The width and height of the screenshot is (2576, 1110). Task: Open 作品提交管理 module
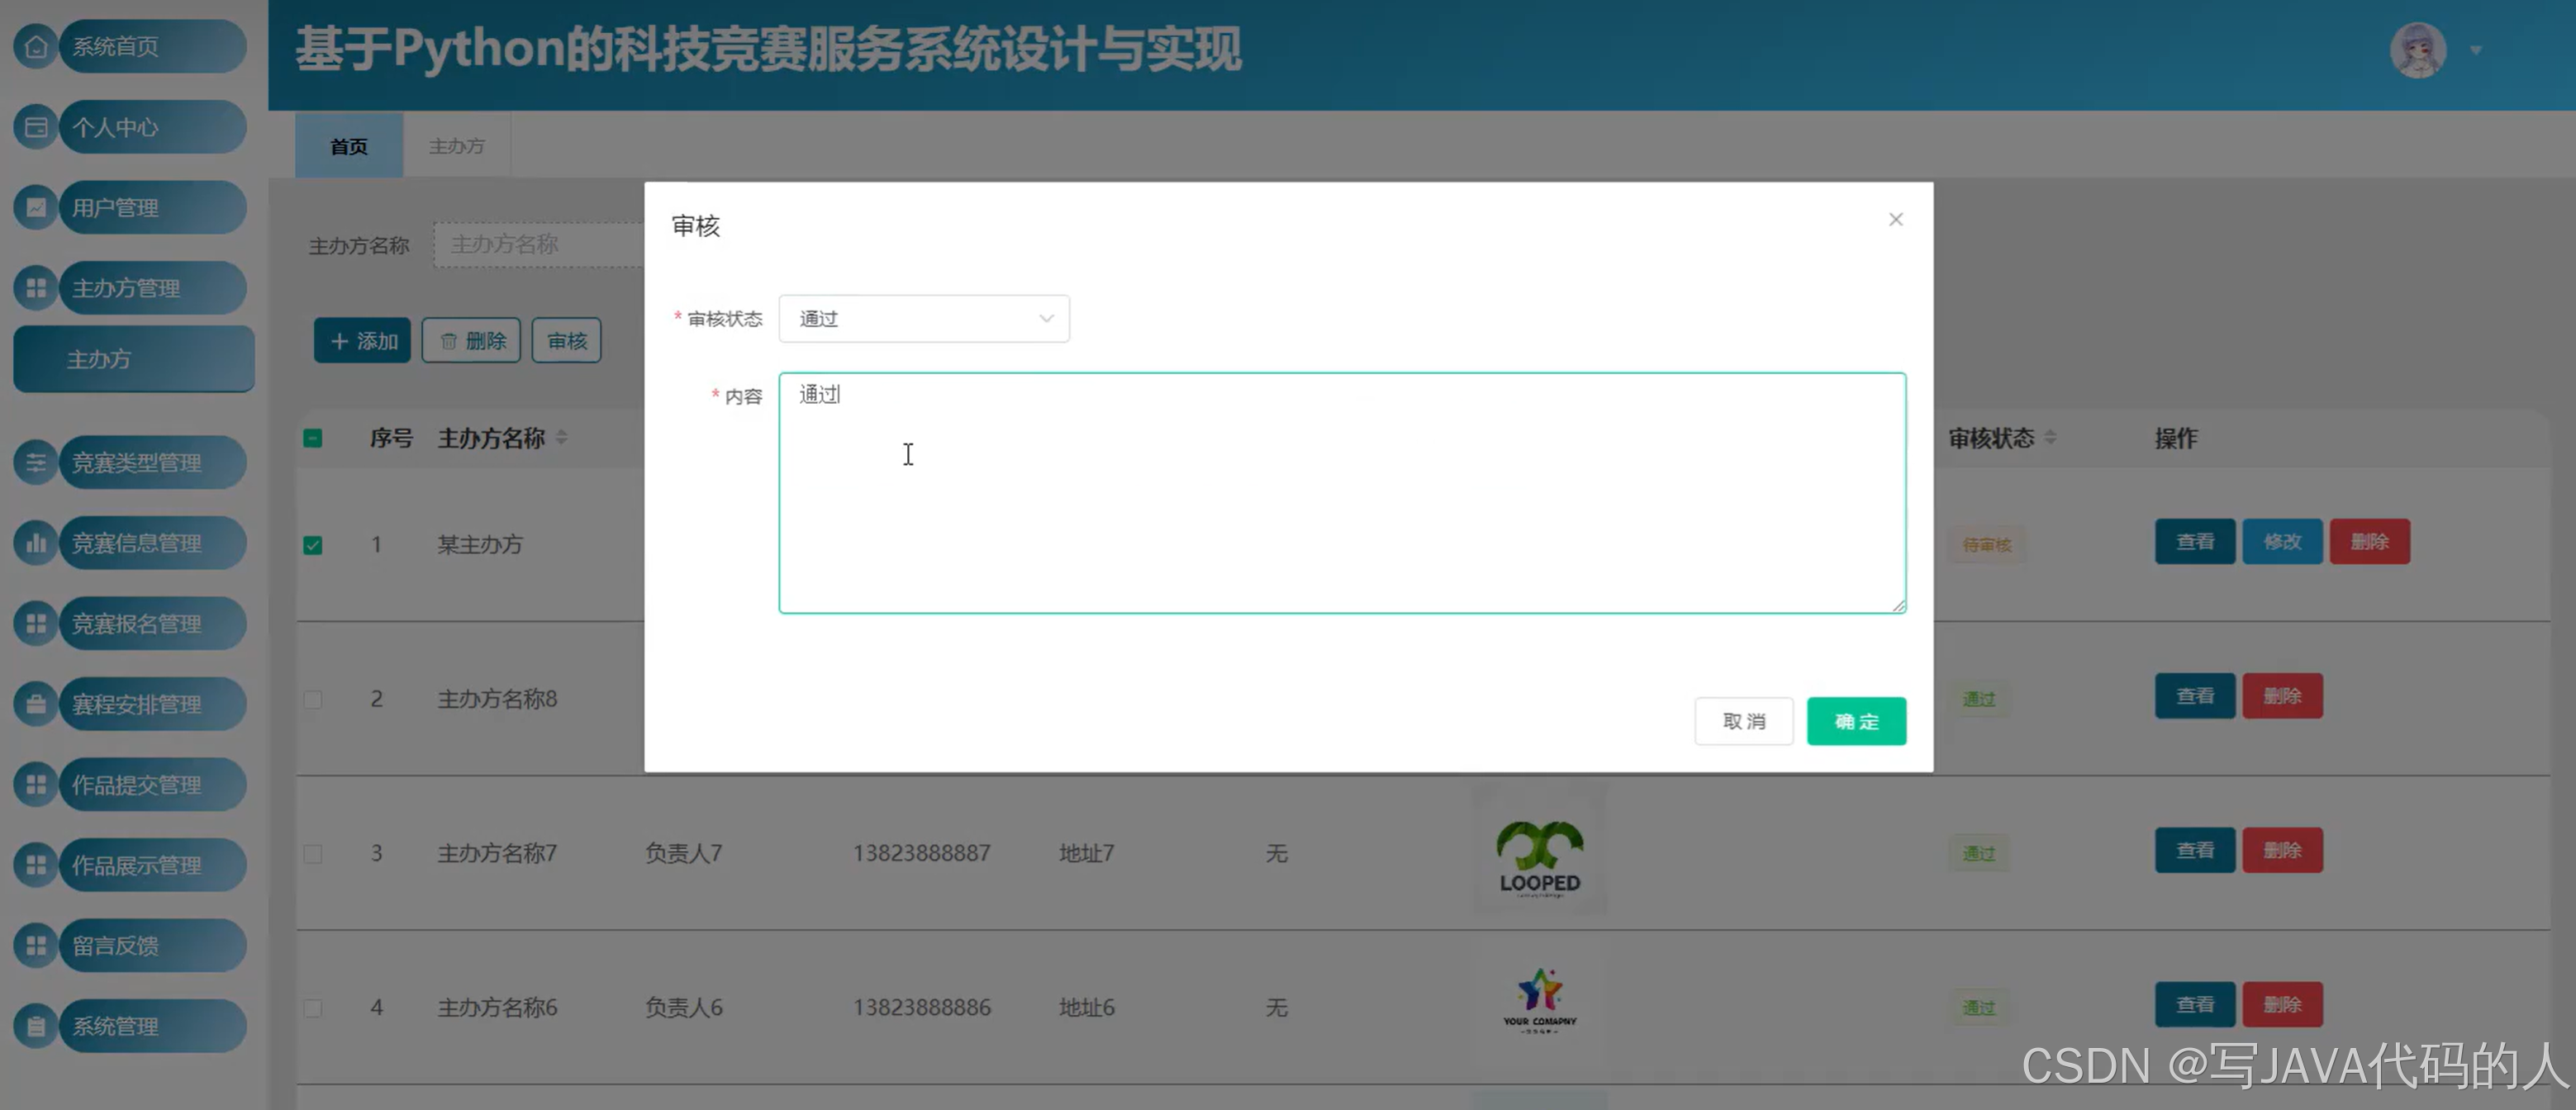point(134,784)
